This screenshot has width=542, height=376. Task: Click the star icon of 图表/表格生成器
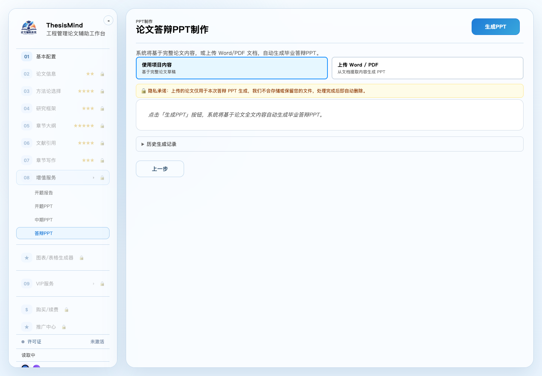(27, 258)
